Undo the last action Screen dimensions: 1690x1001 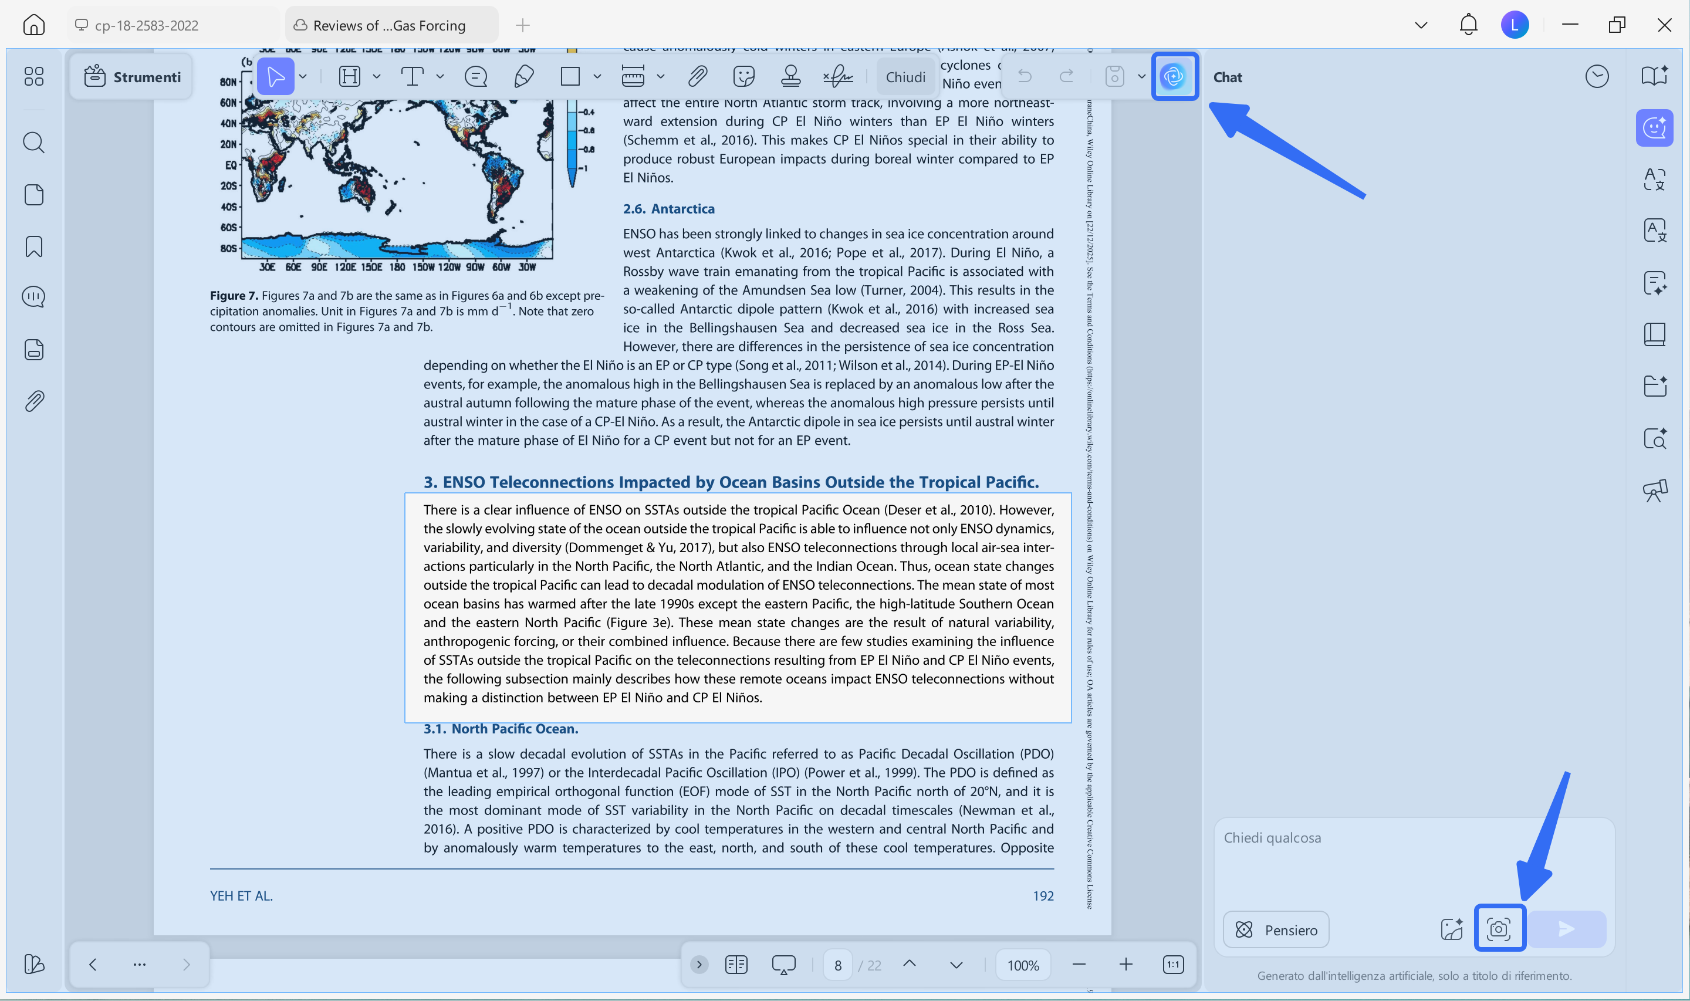coord(1025,76)
